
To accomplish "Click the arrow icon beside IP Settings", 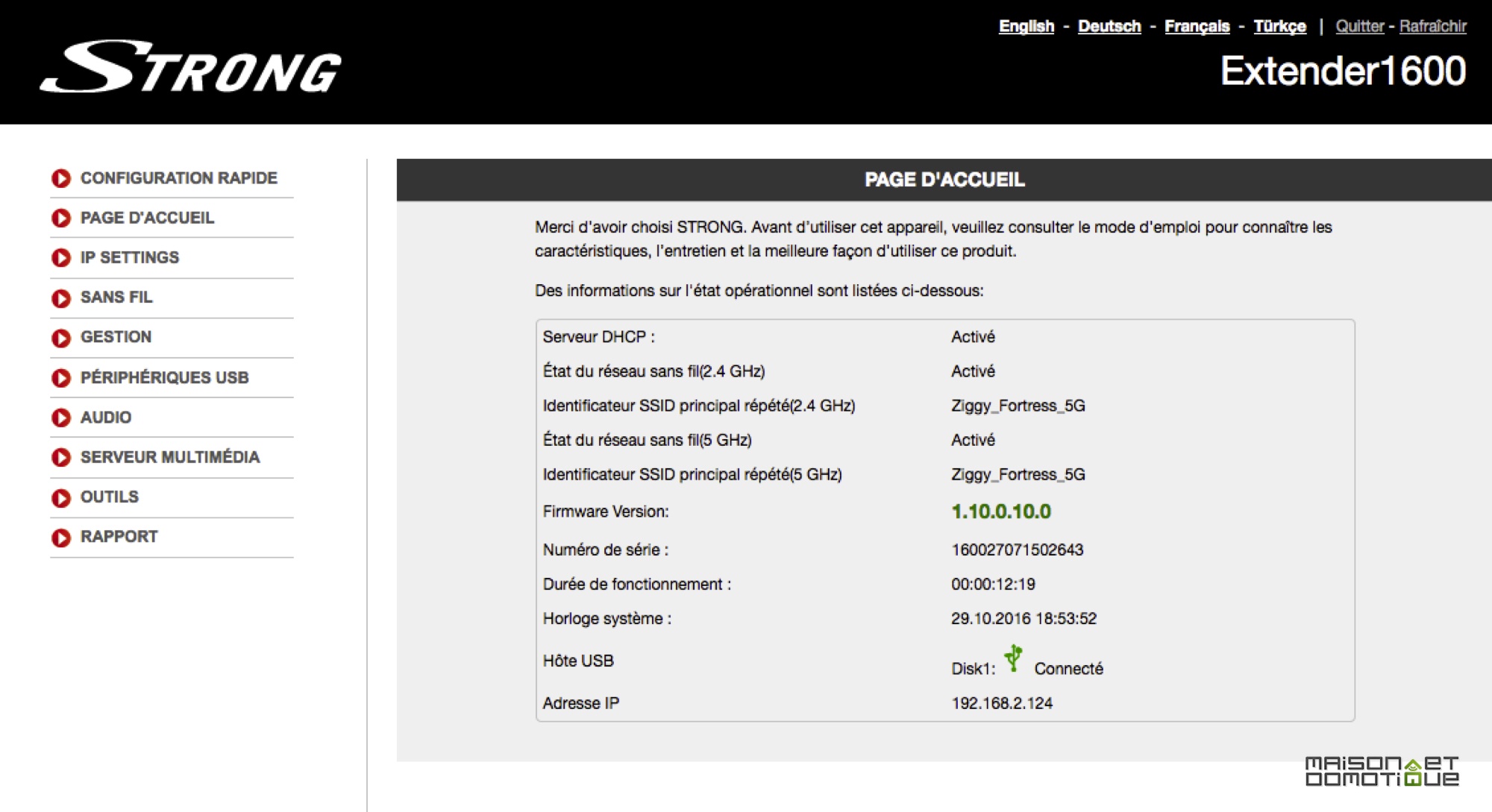I will coord(61,258).
